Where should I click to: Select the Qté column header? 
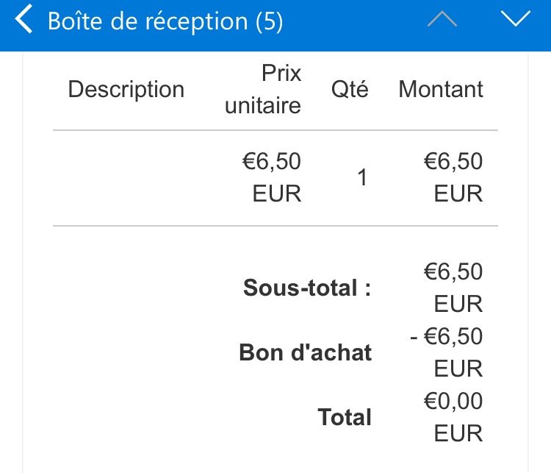350,89
